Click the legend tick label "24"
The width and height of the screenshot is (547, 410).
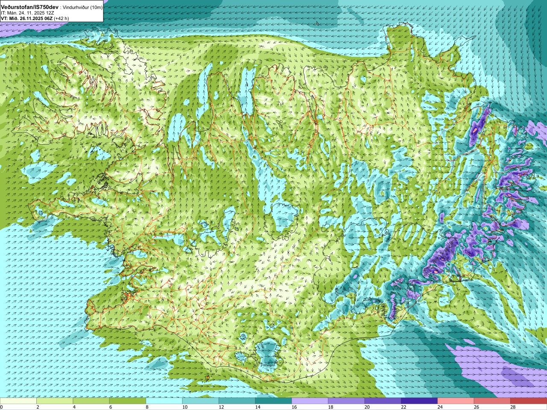point(440,407)
